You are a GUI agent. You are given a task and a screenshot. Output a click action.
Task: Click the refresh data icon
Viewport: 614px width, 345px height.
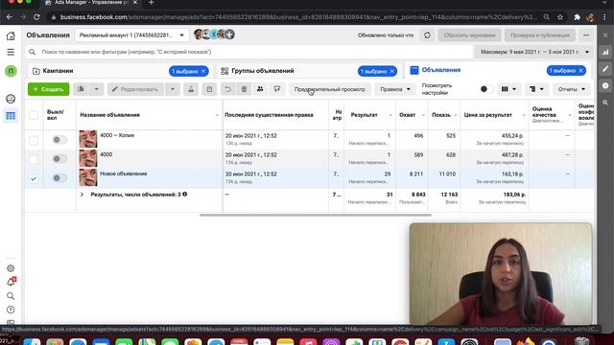(427, 35)
